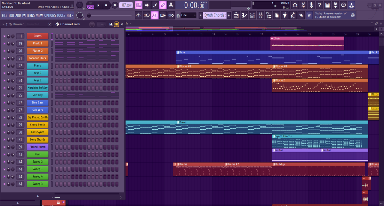Viewport: 384px width, 206px height.
Task: Open the channel rack display filter box
Action: coord(101,24)
